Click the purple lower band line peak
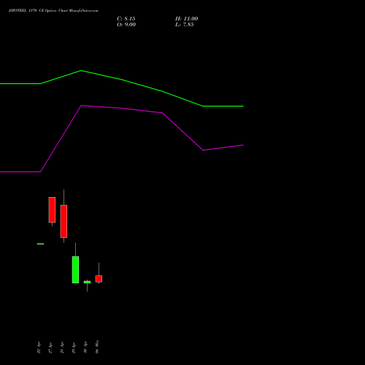 click(x=81, y=106)
